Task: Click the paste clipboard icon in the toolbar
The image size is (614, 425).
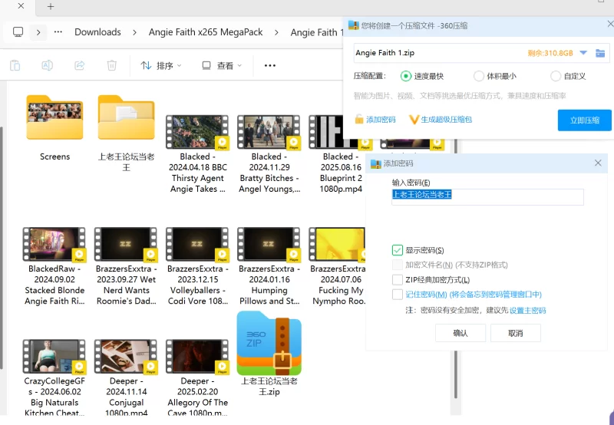Action: coord(15,66)
